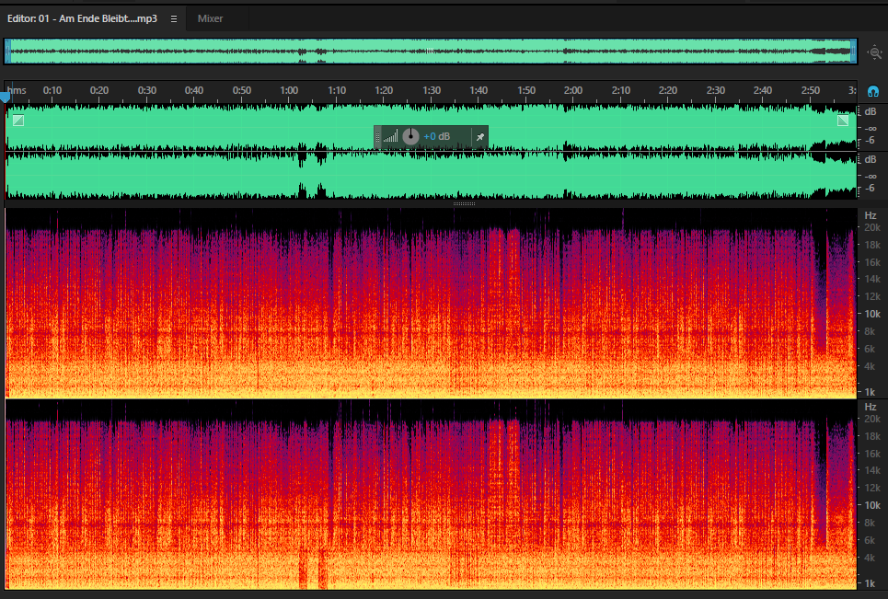The height and width of the screenshot is (599, 888).
Task: Switch to the Mixer tab
Action: [210, 18]
